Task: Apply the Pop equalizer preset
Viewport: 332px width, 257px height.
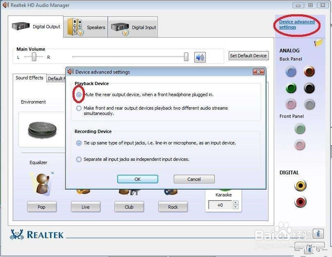Action: tap(42, 207)
